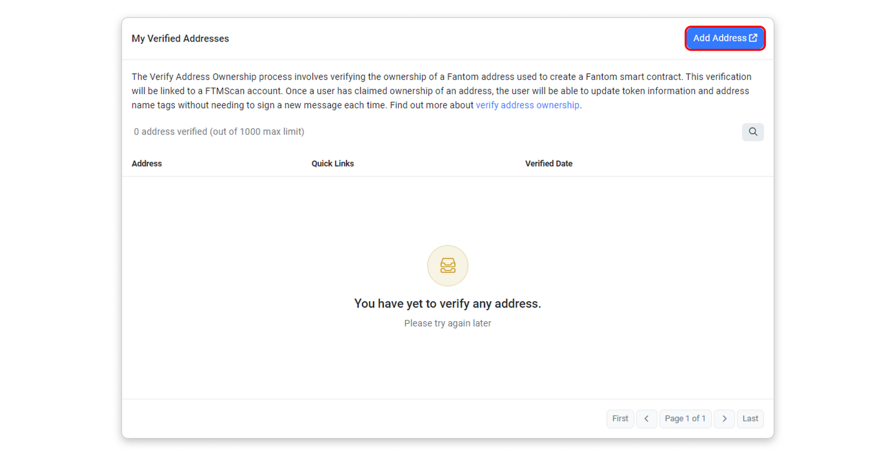Click the blank header space beside the title

click(x=447, y=39)
